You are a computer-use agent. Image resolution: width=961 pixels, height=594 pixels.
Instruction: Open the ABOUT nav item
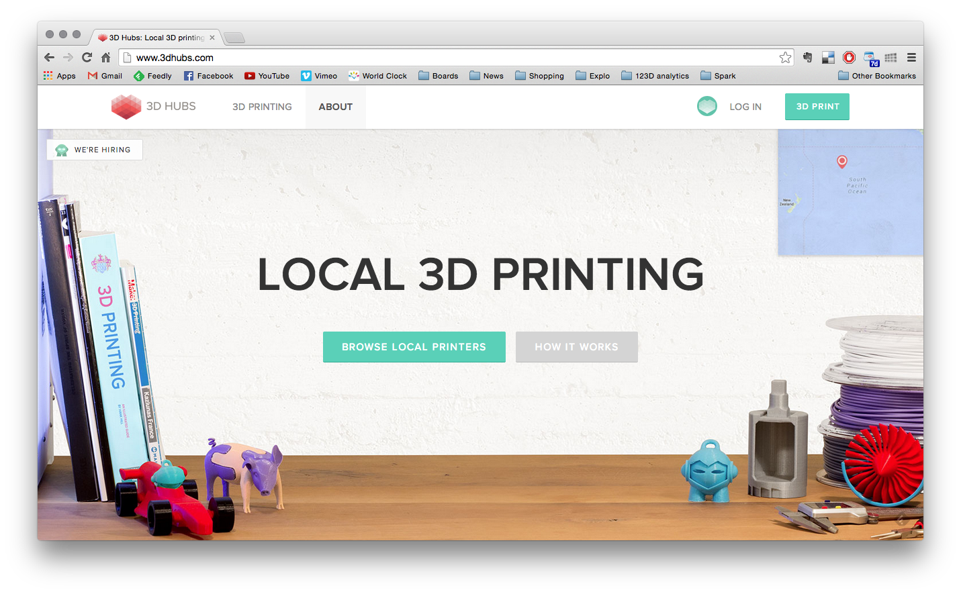[x=336, y=107]
